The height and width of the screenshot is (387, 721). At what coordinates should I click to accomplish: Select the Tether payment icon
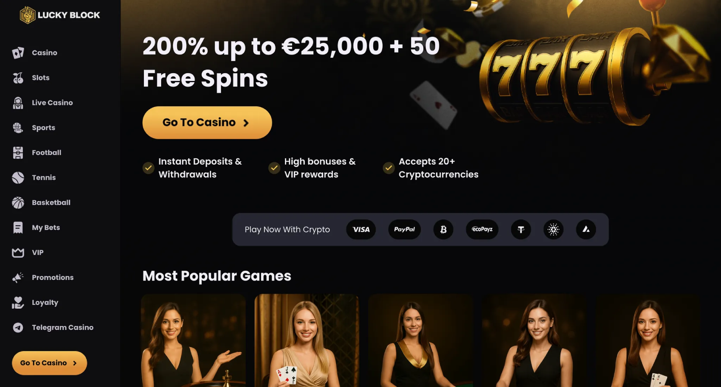coord(521,230)
